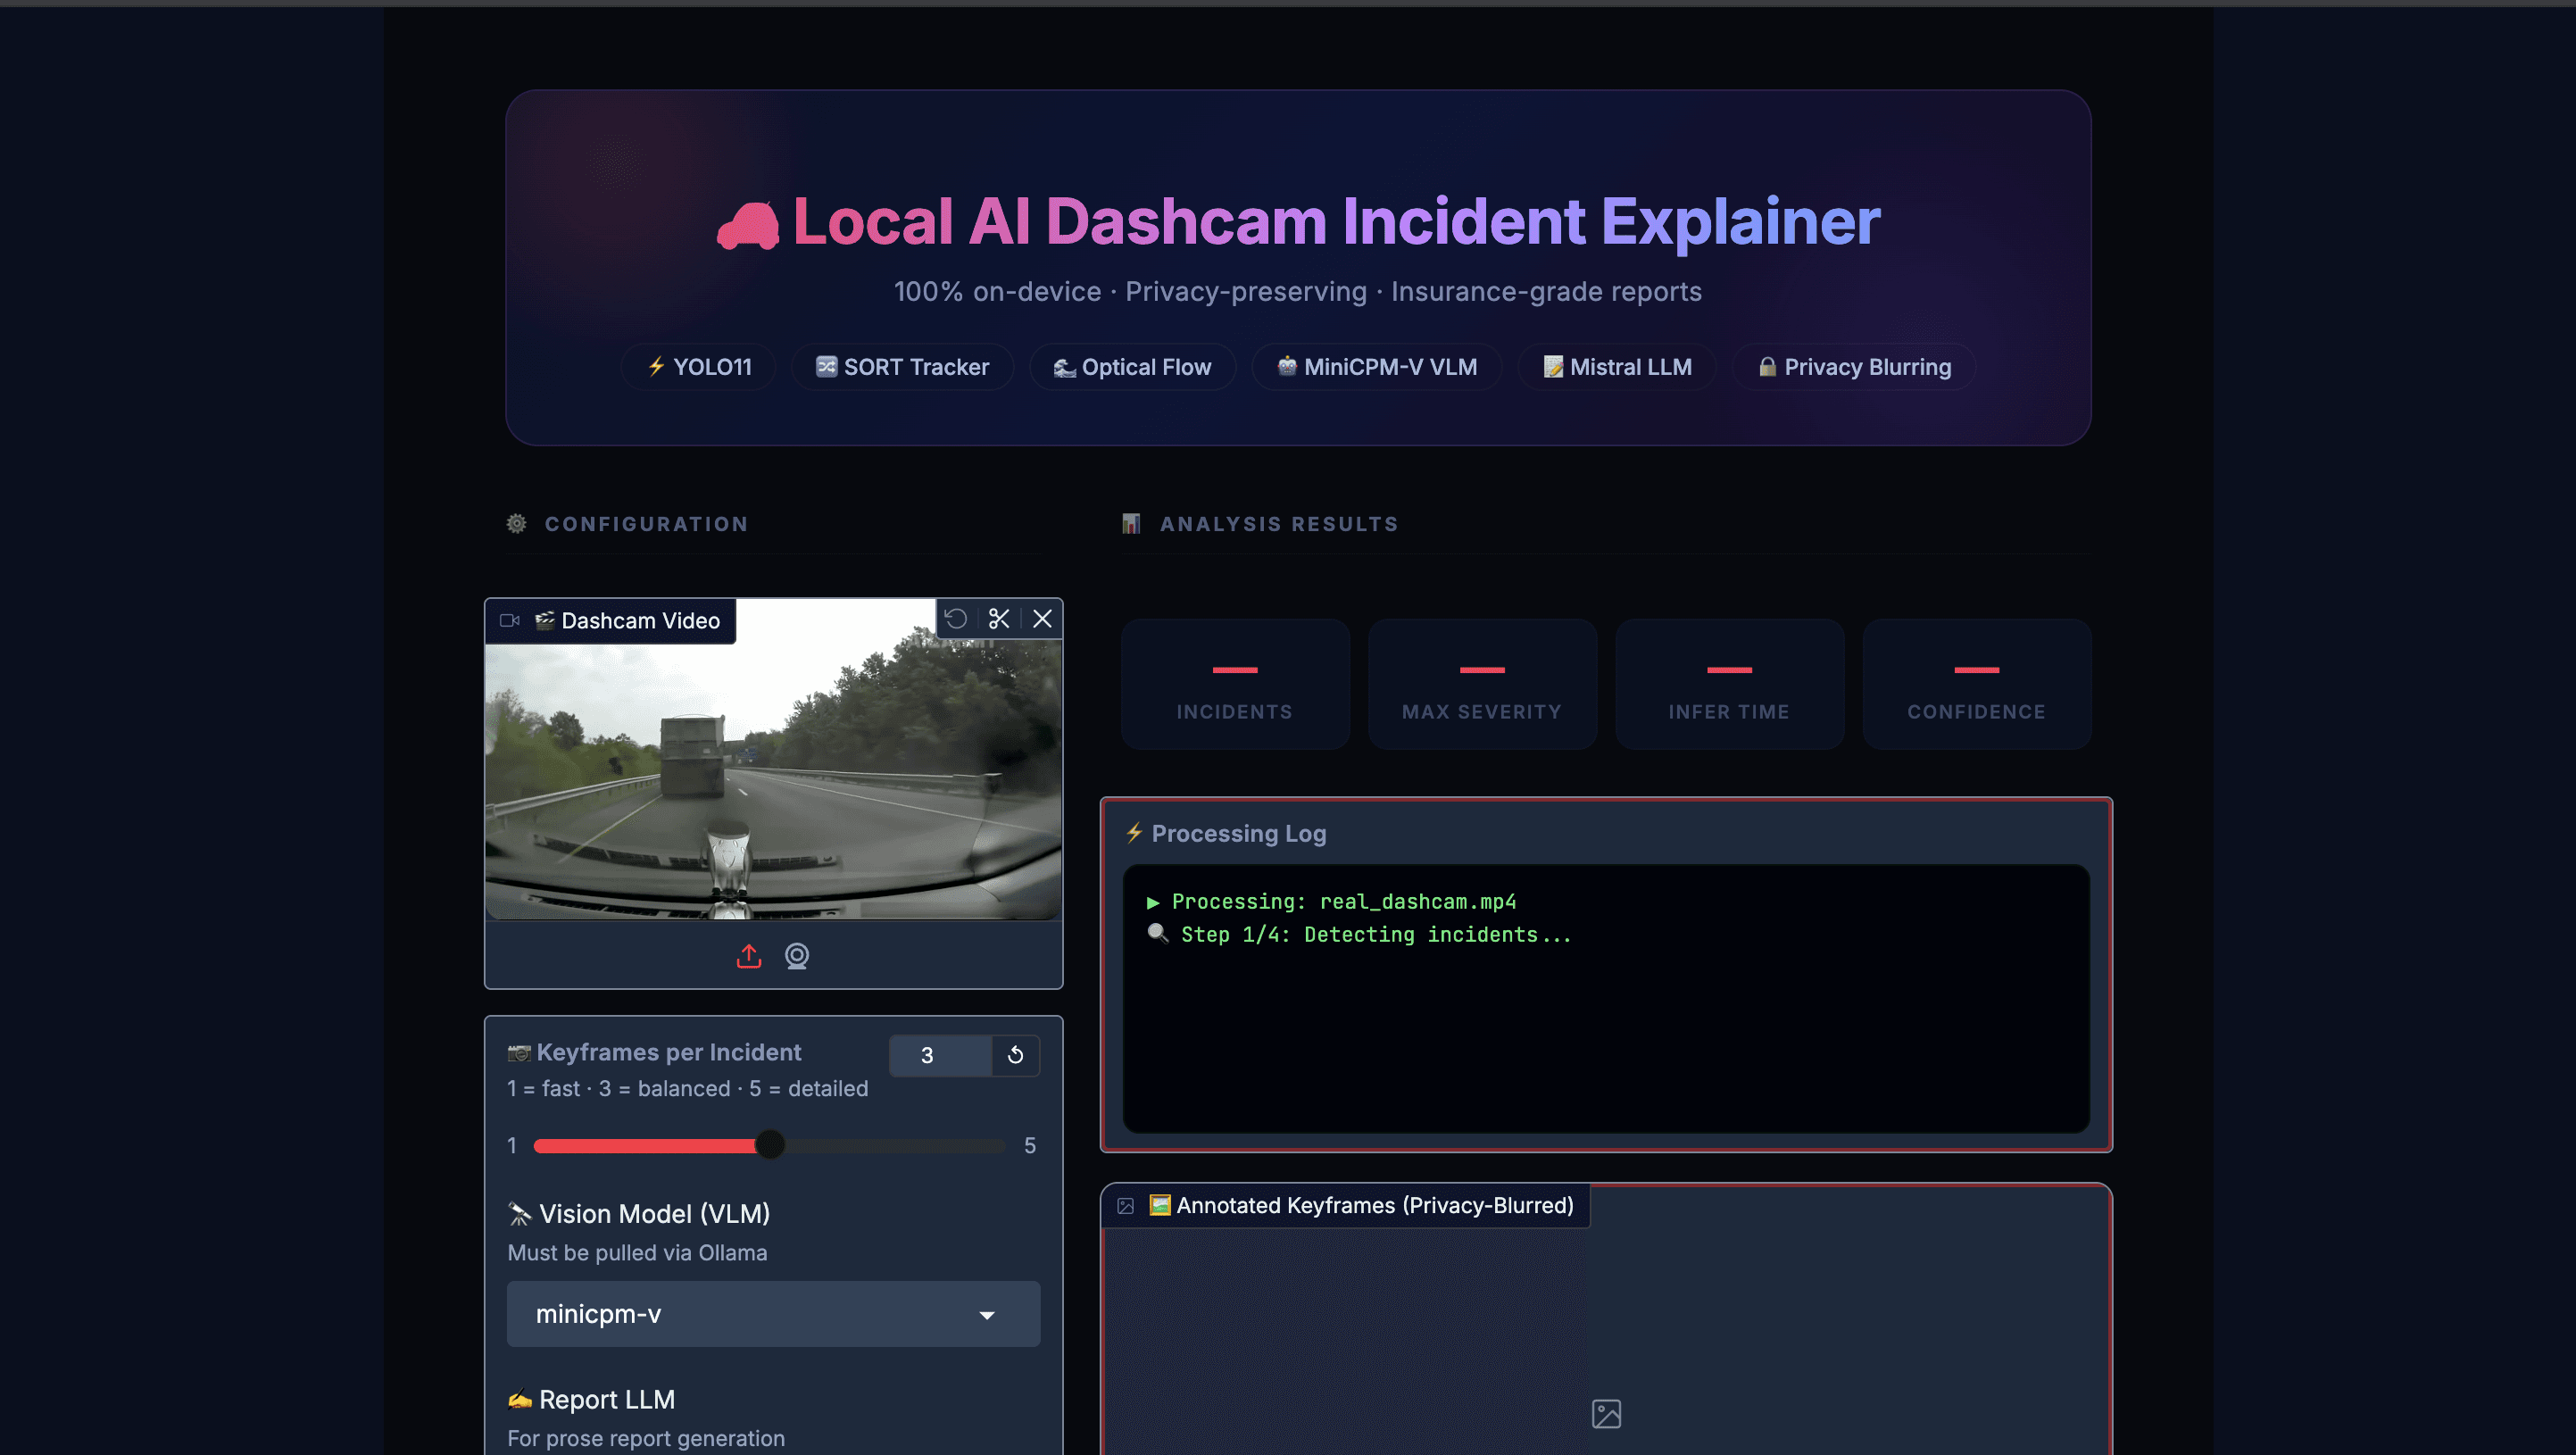Switch to webcam source icon

[x=797, y=956]
